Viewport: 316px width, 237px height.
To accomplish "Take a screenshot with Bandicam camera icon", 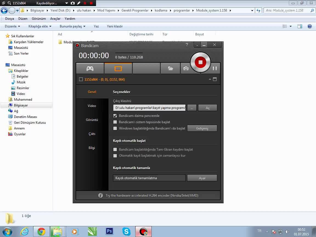I will coord(186,69).
